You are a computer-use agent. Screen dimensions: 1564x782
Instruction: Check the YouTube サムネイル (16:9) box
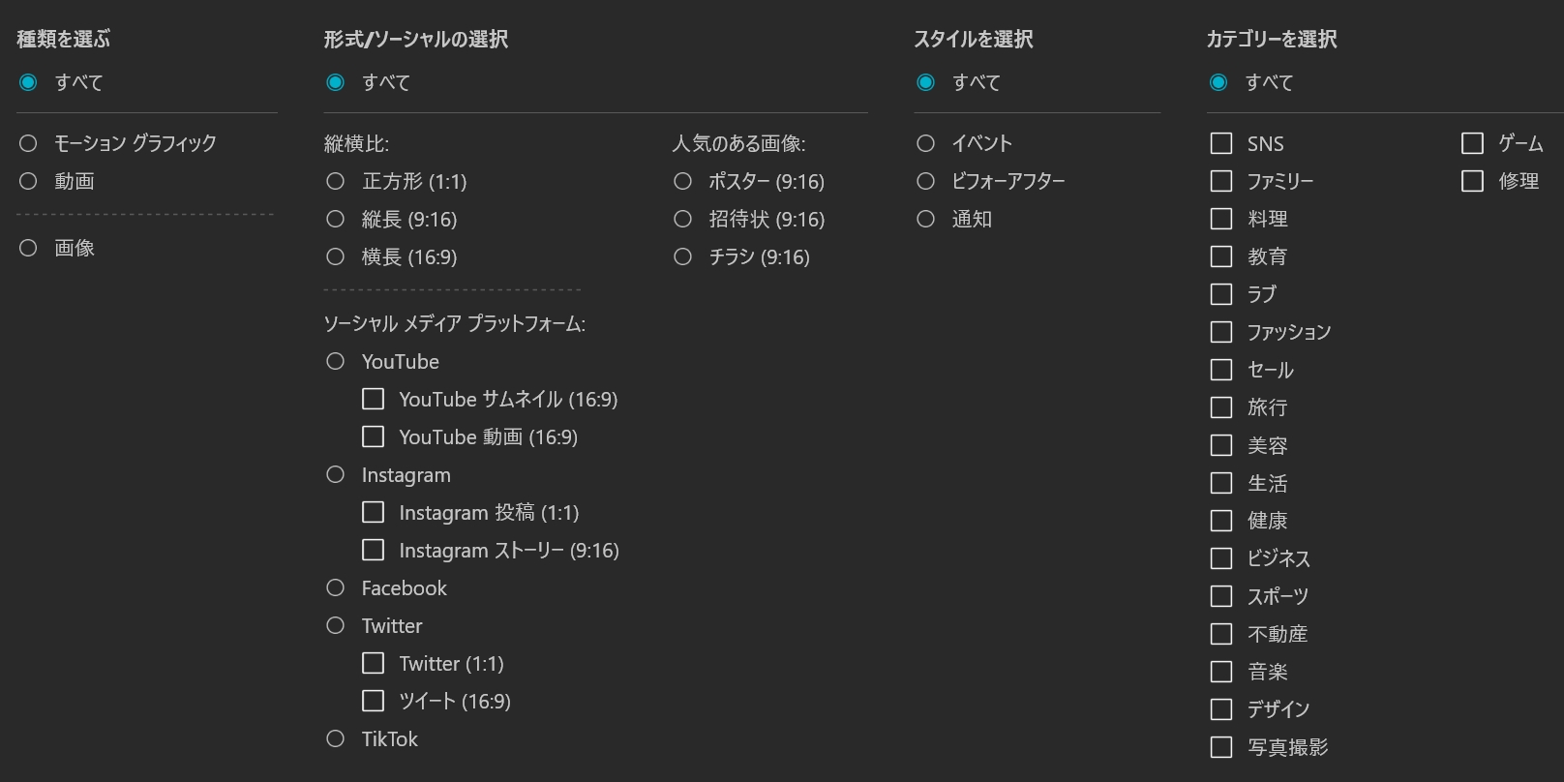coord(373,399)
